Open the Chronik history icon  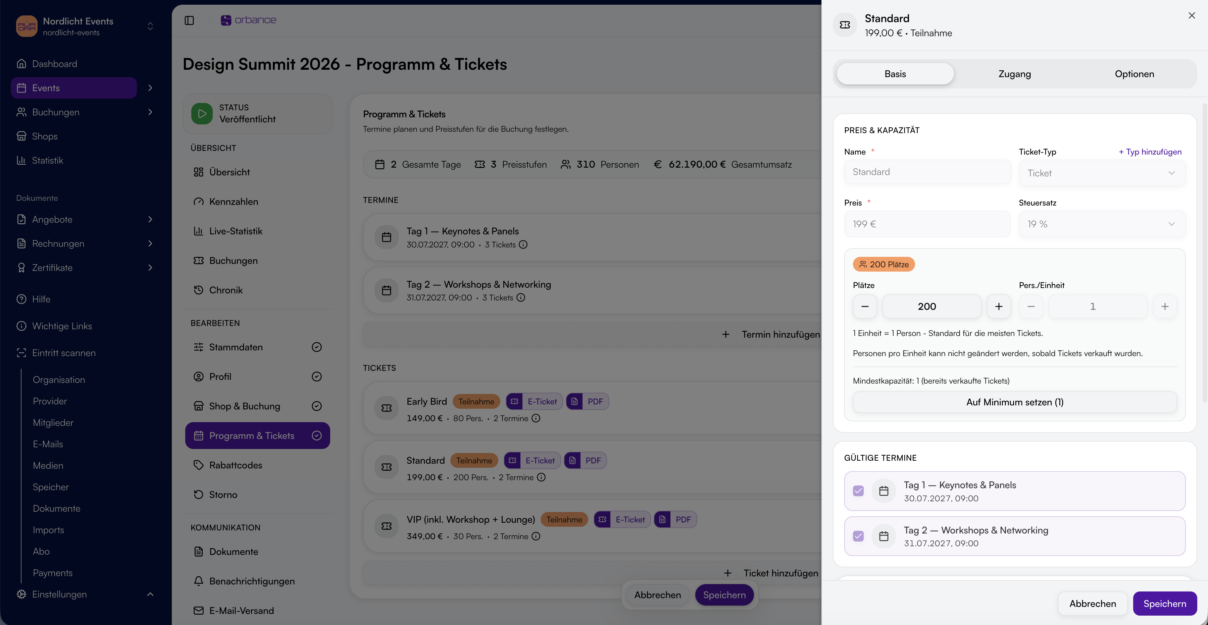point(198,290)
